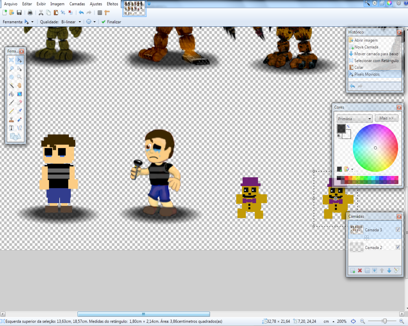
Task: Click the Mais >> button in Cores
Action: pos(386,118)
